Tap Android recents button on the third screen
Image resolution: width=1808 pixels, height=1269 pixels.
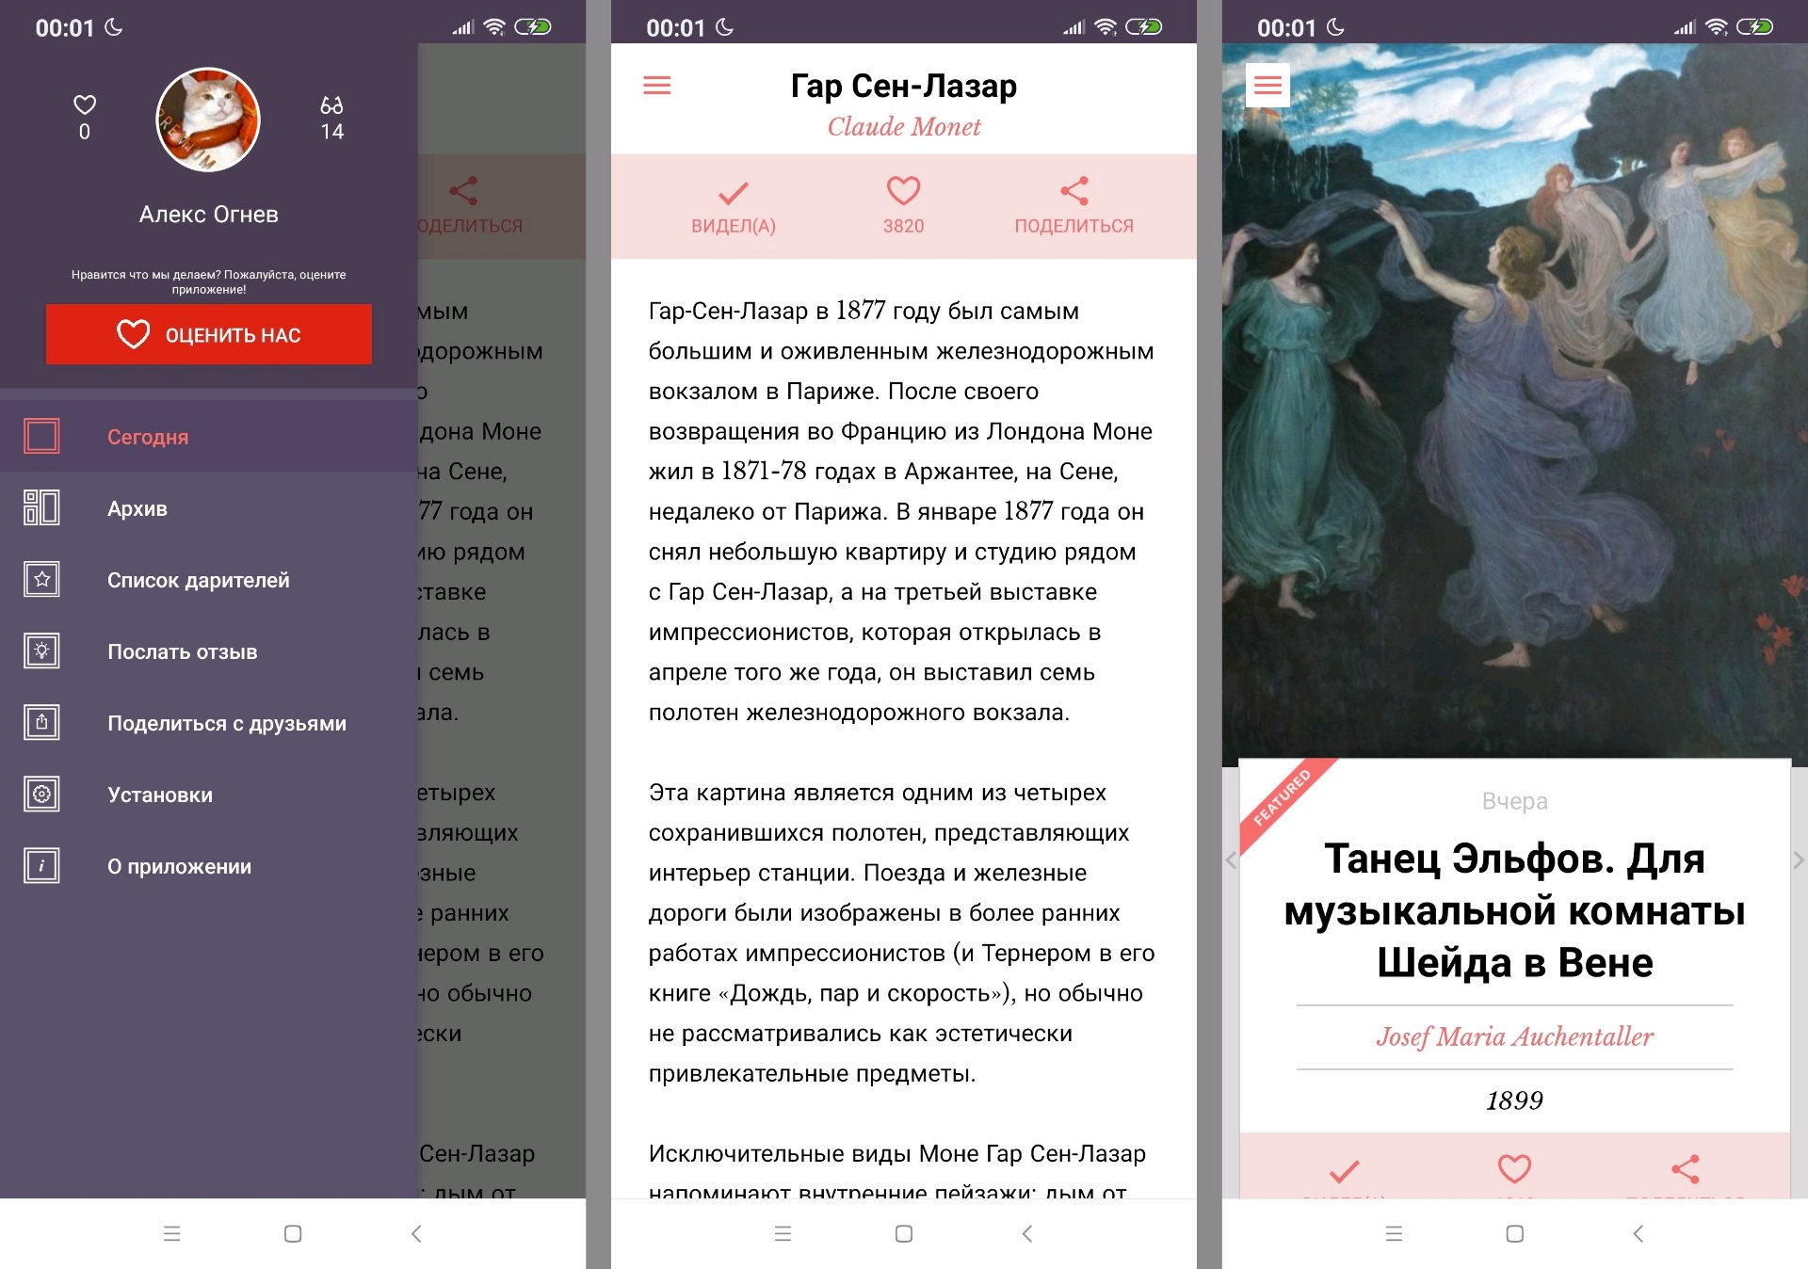(1394, 1233)
